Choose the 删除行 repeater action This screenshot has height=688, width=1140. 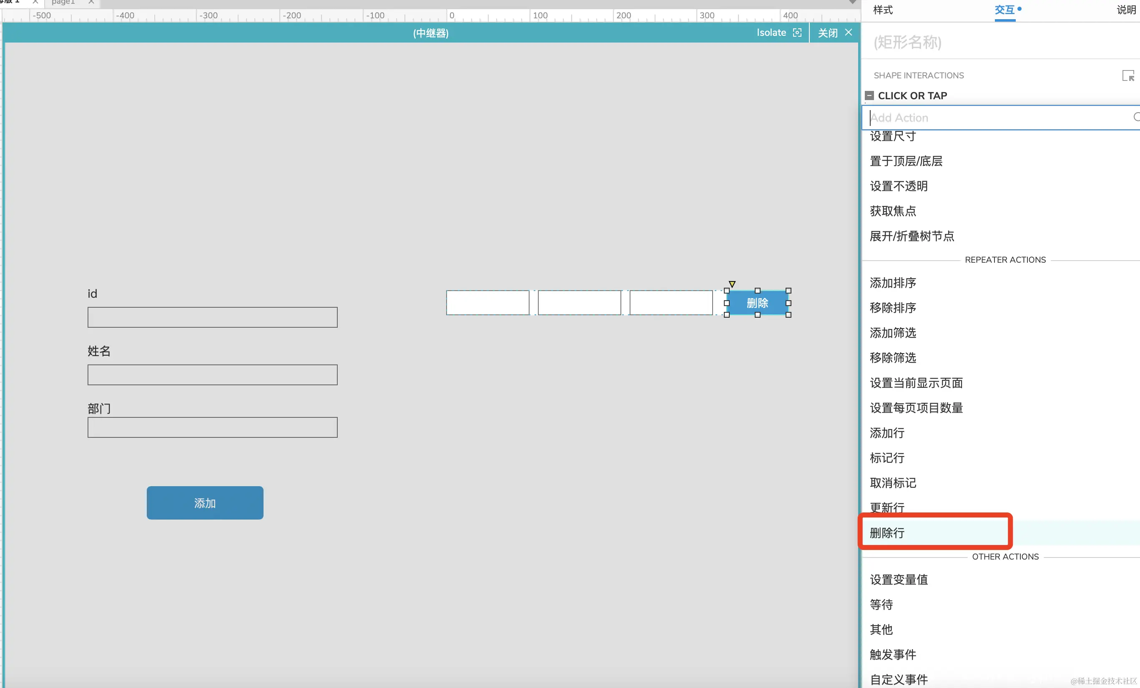coord(887,532)
